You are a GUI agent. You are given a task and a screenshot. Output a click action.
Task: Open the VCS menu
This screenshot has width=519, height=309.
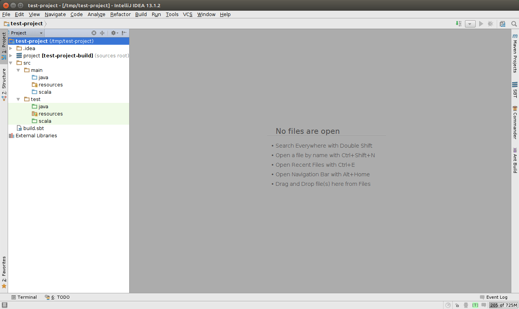click(x=187, y=14)
